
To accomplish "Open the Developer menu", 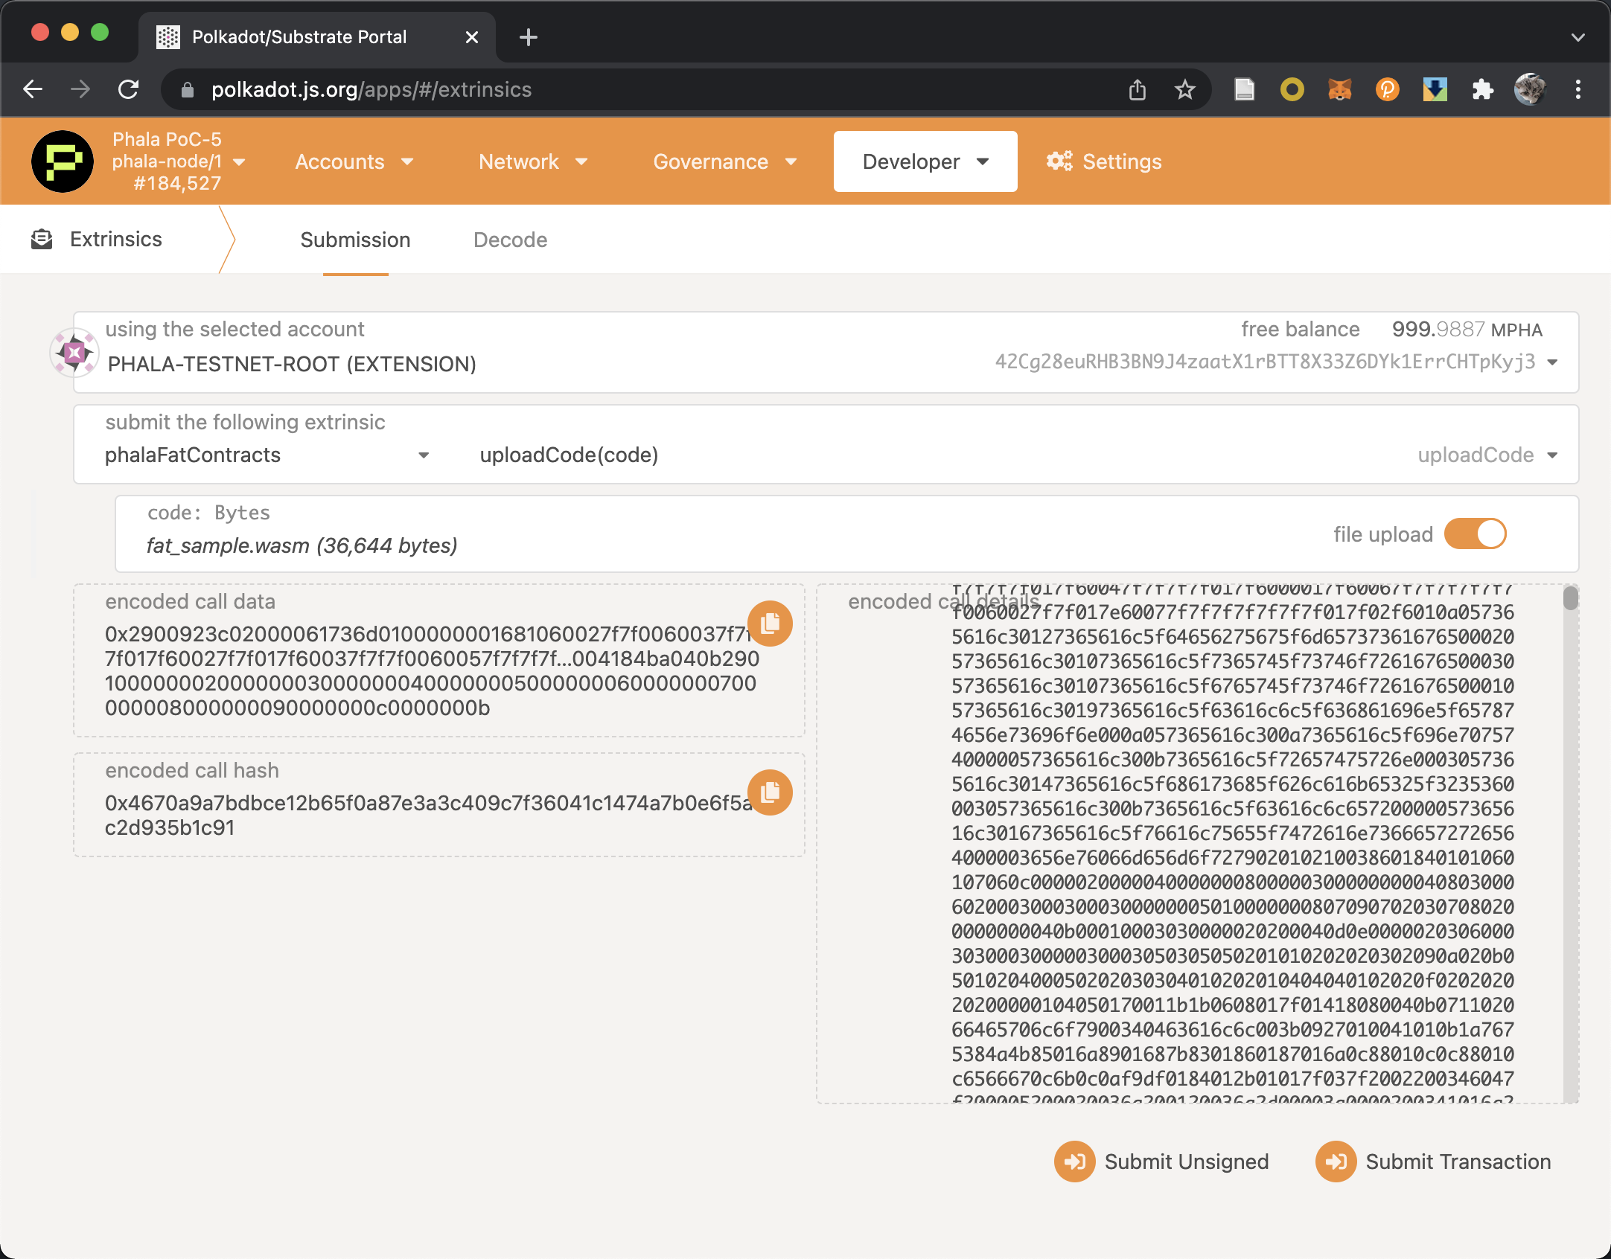I will [x=925, y=161].
